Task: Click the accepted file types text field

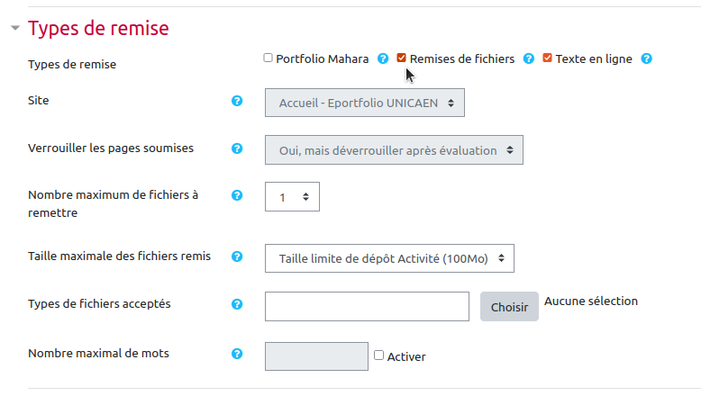Action: coord(367,306)
